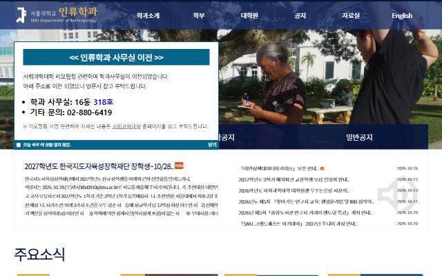
Task: Switch site language to English
Action: [402, 16]
